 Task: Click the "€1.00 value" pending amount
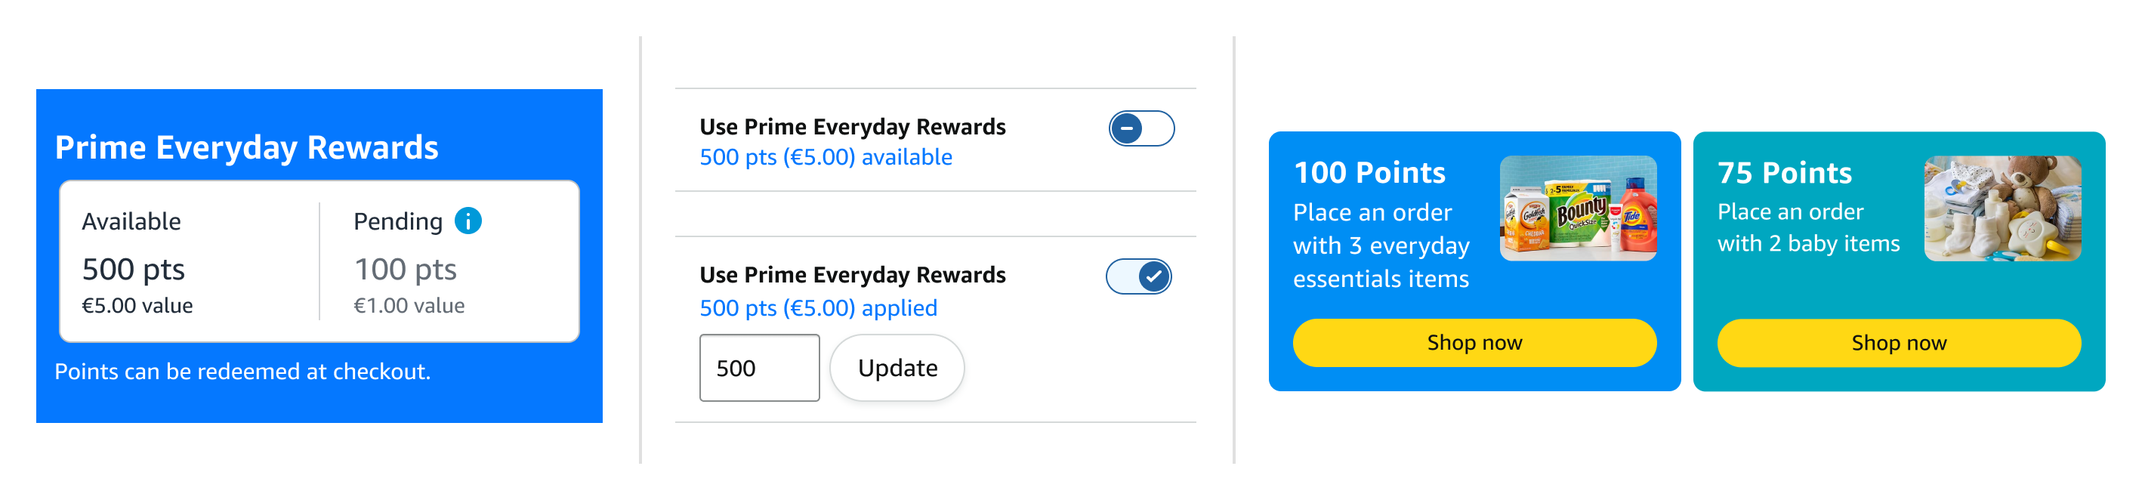click(409, 306)
